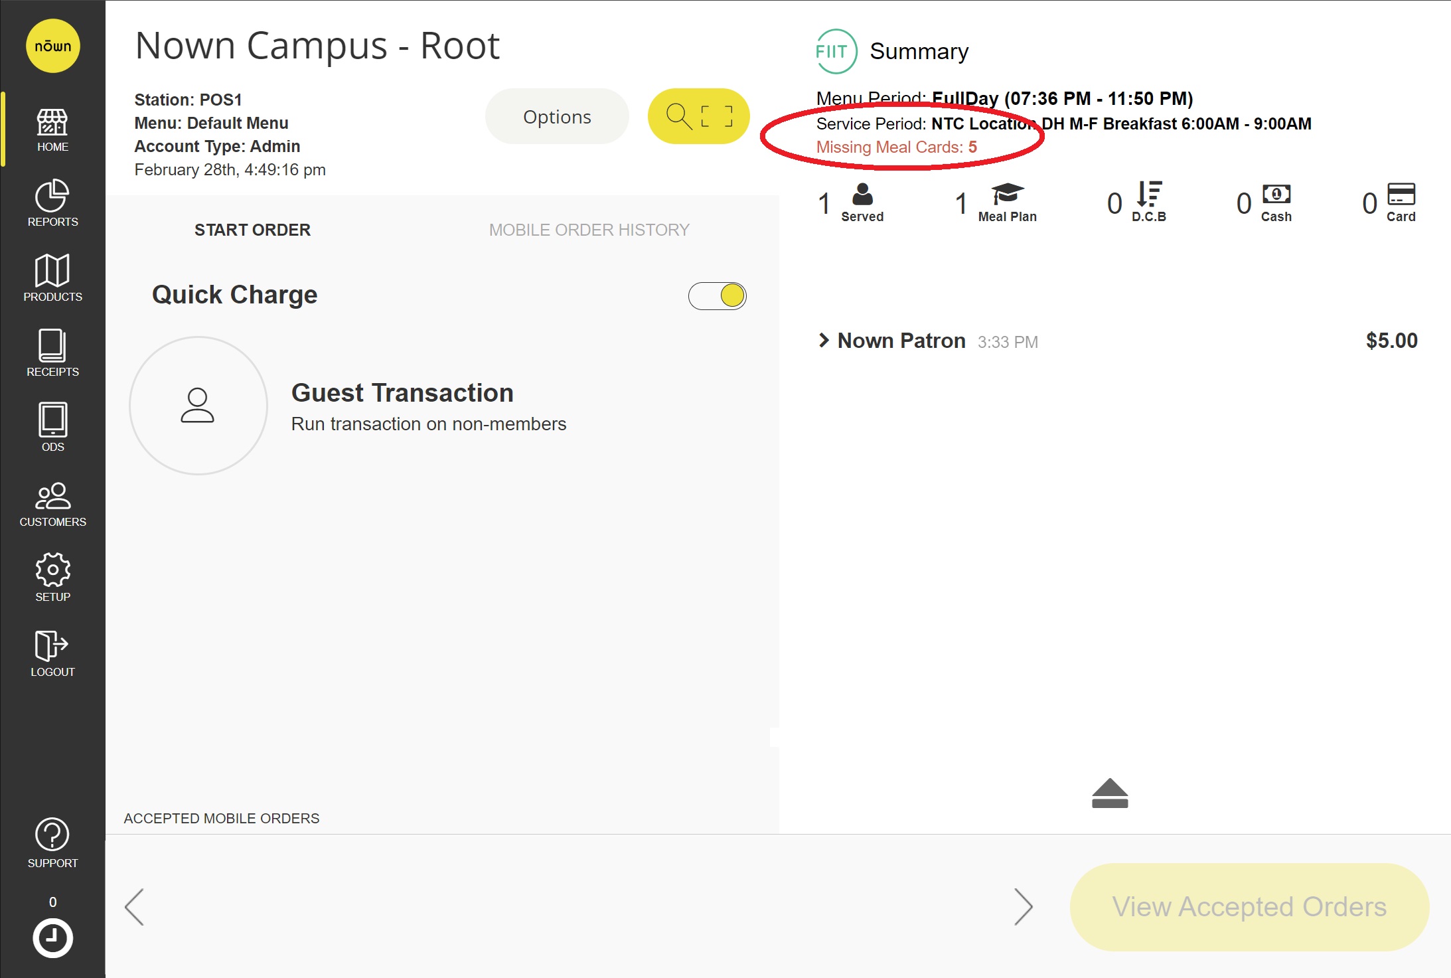The width and height of the screenshot is (1451, 978).
Task: Click the 3:33 PM order time
Action: click(x=1008, y=342)
